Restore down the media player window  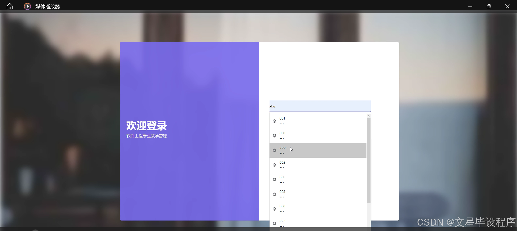(x=489, y=6)
